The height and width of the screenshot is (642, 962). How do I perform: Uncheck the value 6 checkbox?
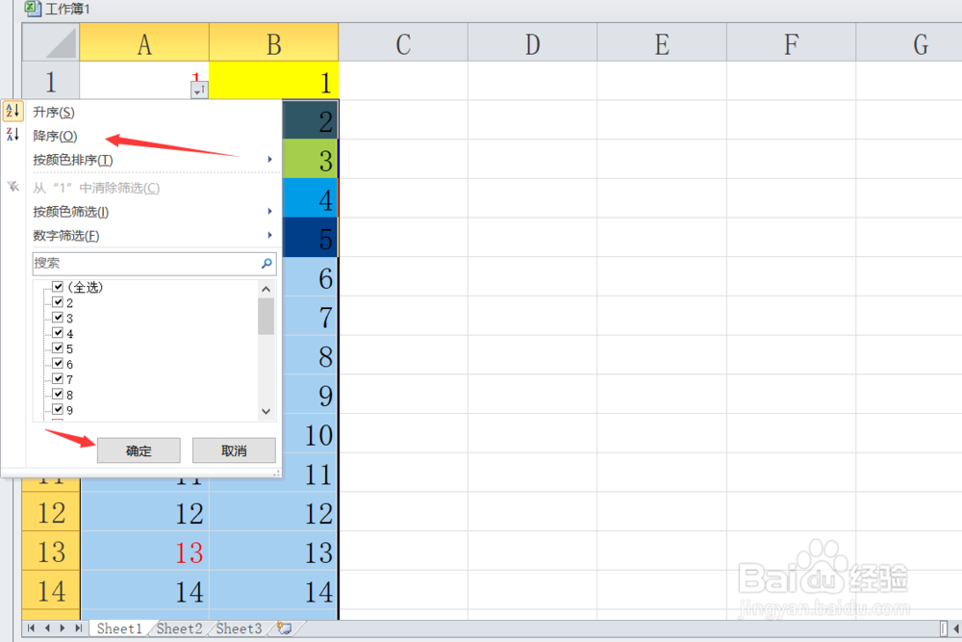click(58, 363)
